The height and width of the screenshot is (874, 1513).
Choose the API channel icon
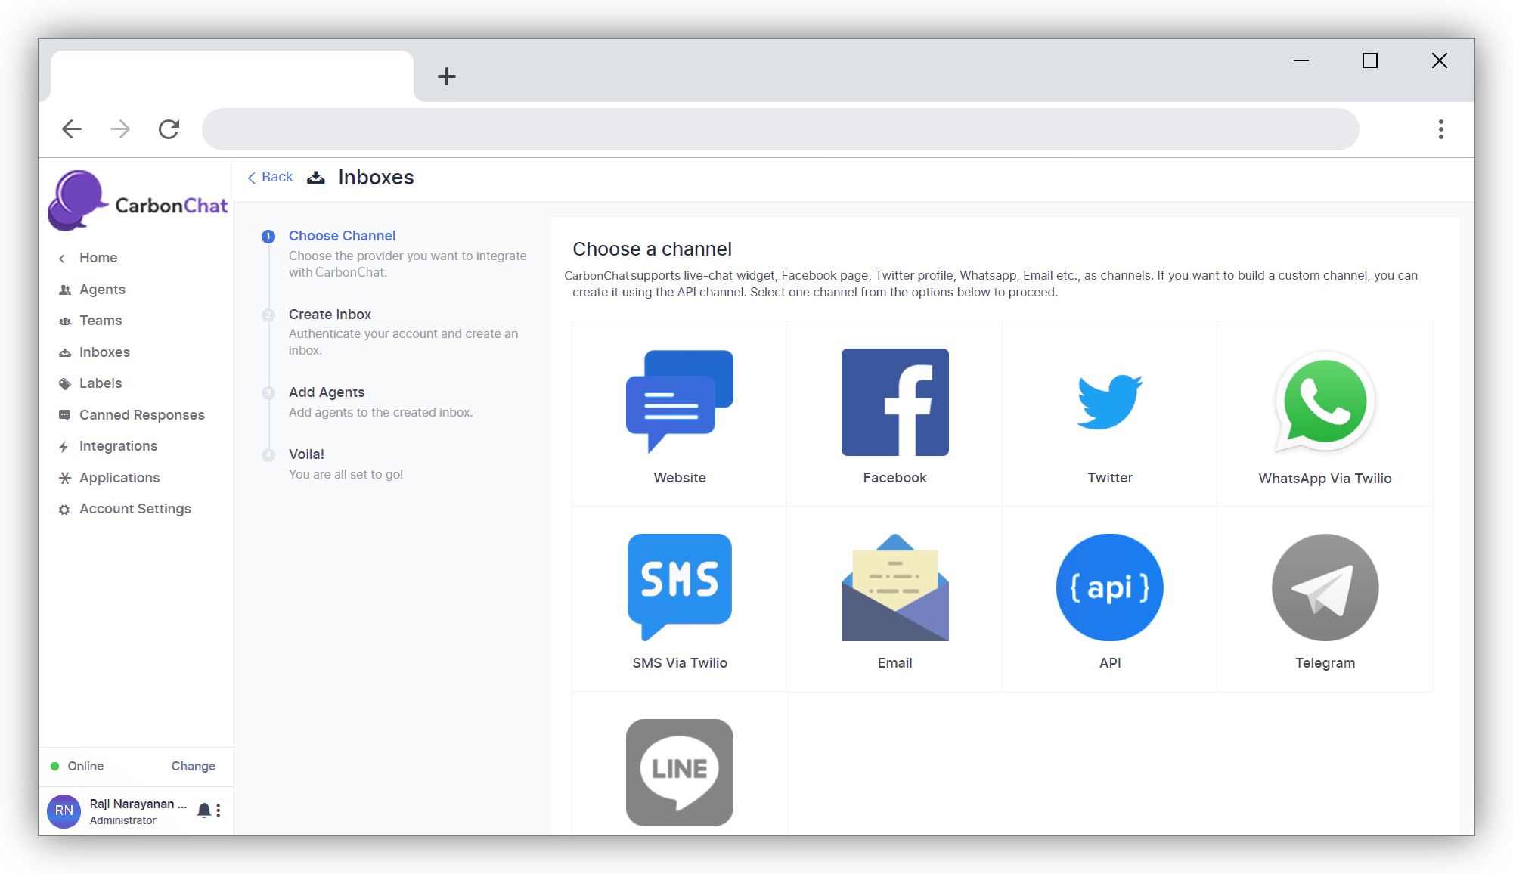point(1109,587)
